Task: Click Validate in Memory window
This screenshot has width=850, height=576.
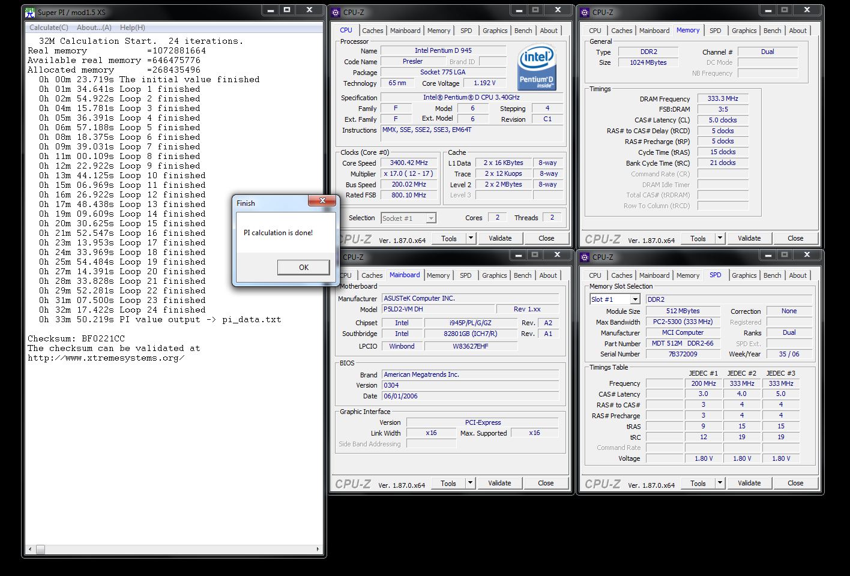Action: click(749, 238)
